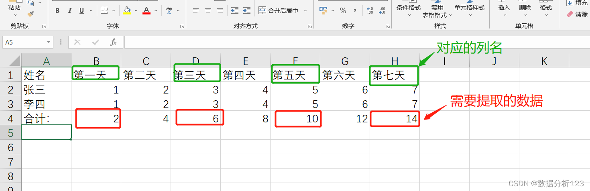Open the 字体 group dialog launcher
This screenshot has height=191, width=590.
182,26
